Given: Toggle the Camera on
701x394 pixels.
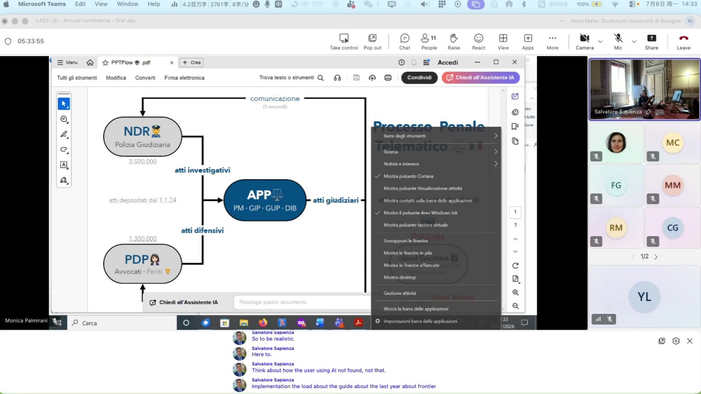Looking at the screenshot, I should click(x=585, y=42).
